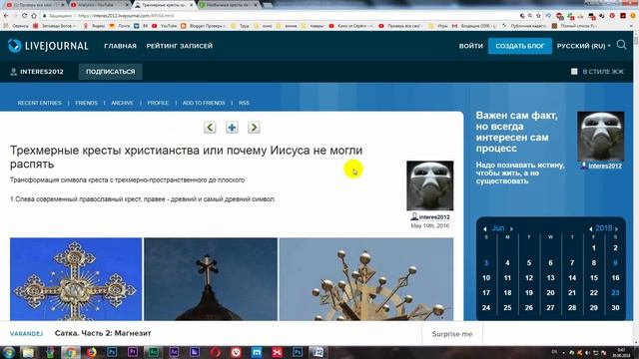Click the user icon beside INTERES2012
Viewport: 639px width, 359px height.
click(13, 72)
